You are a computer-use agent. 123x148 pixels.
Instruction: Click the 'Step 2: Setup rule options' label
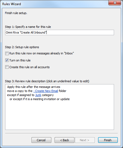point(22,47)
